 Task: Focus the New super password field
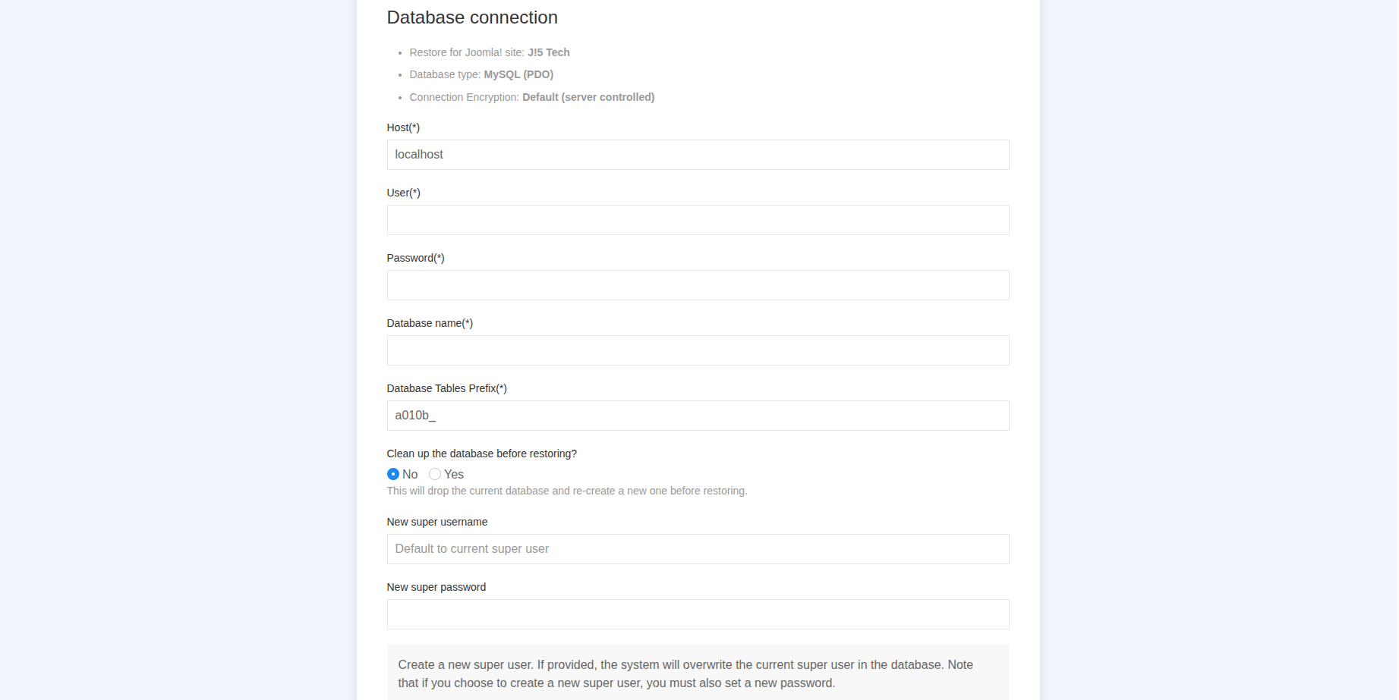[x=698, y=614]
